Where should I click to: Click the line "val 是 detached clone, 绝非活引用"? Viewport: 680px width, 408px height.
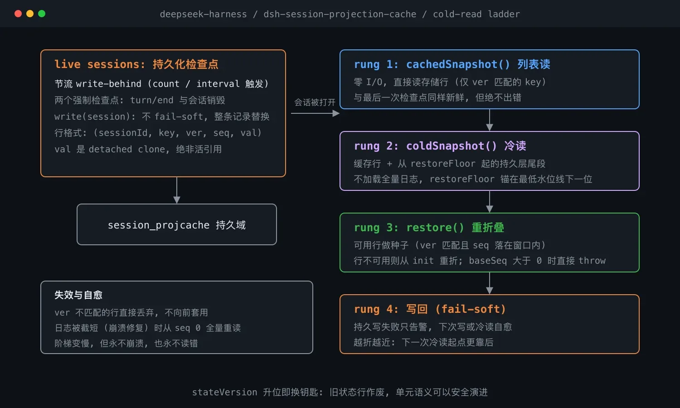click(x=138, y=149)
